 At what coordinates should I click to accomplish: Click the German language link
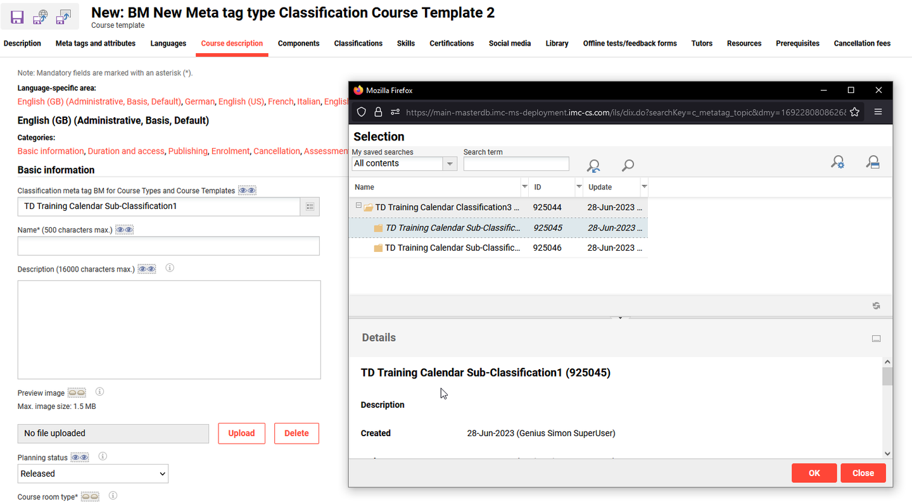click(199, 101)
